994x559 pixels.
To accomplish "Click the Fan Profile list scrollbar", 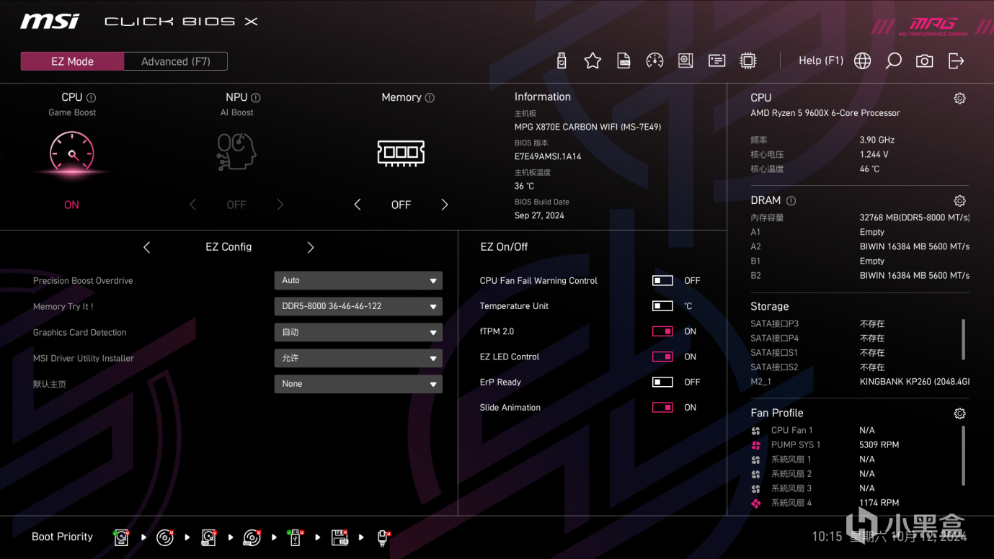I will [x=963, y=455].
